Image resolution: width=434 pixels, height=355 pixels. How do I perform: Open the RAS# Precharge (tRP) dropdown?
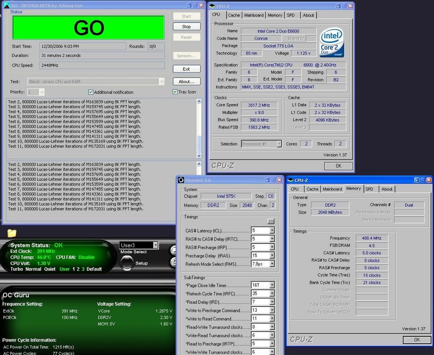coord(272,247)
